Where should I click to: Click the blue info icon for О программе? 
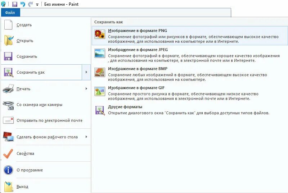(8, 170)
